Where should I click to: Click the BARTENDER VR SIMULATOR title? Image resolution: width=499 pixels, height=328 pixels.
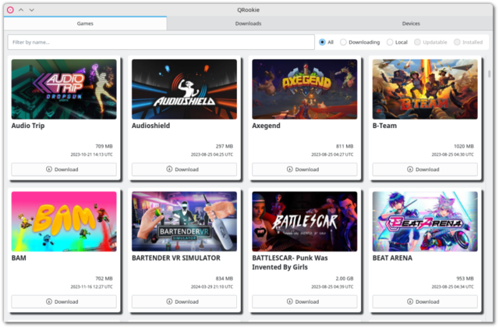coord(176,258)
